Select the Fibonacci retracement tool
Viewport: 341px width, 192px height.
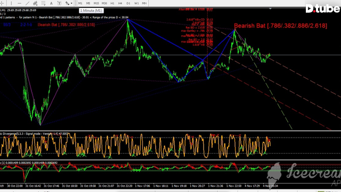pyautogui.click(x=43, y=3)
